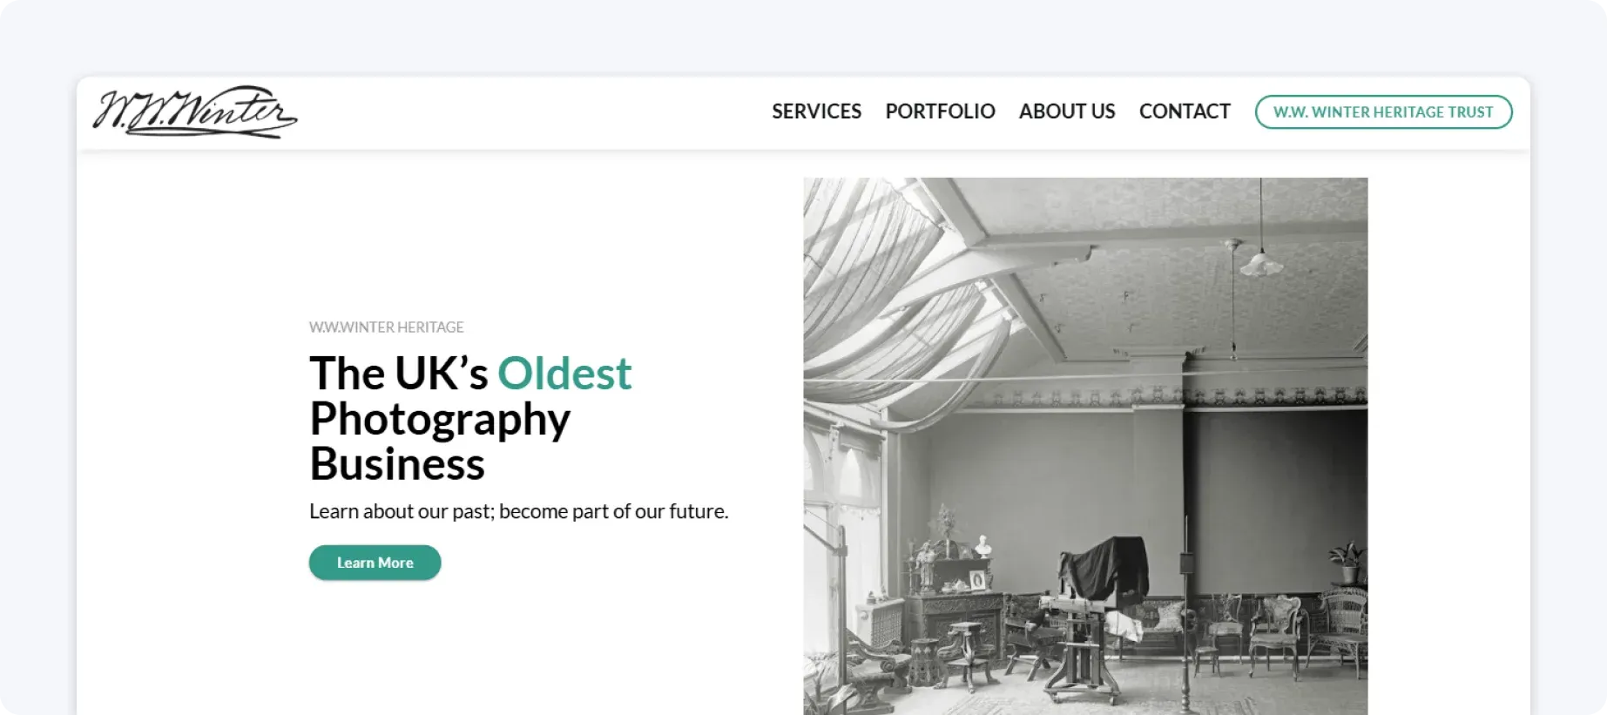Click "The UK's" text in heading
1607x715 pixels.
399,374
